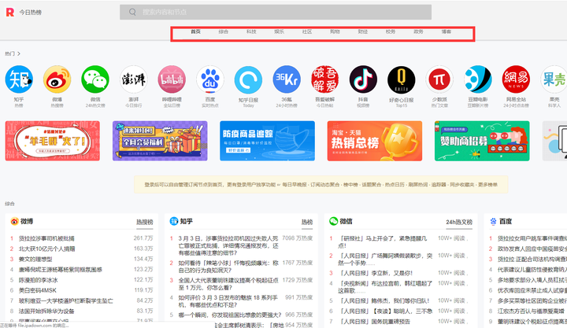Open the 豆瓣电影 film reel icon
567x328 pixels.
pos(478,79)
